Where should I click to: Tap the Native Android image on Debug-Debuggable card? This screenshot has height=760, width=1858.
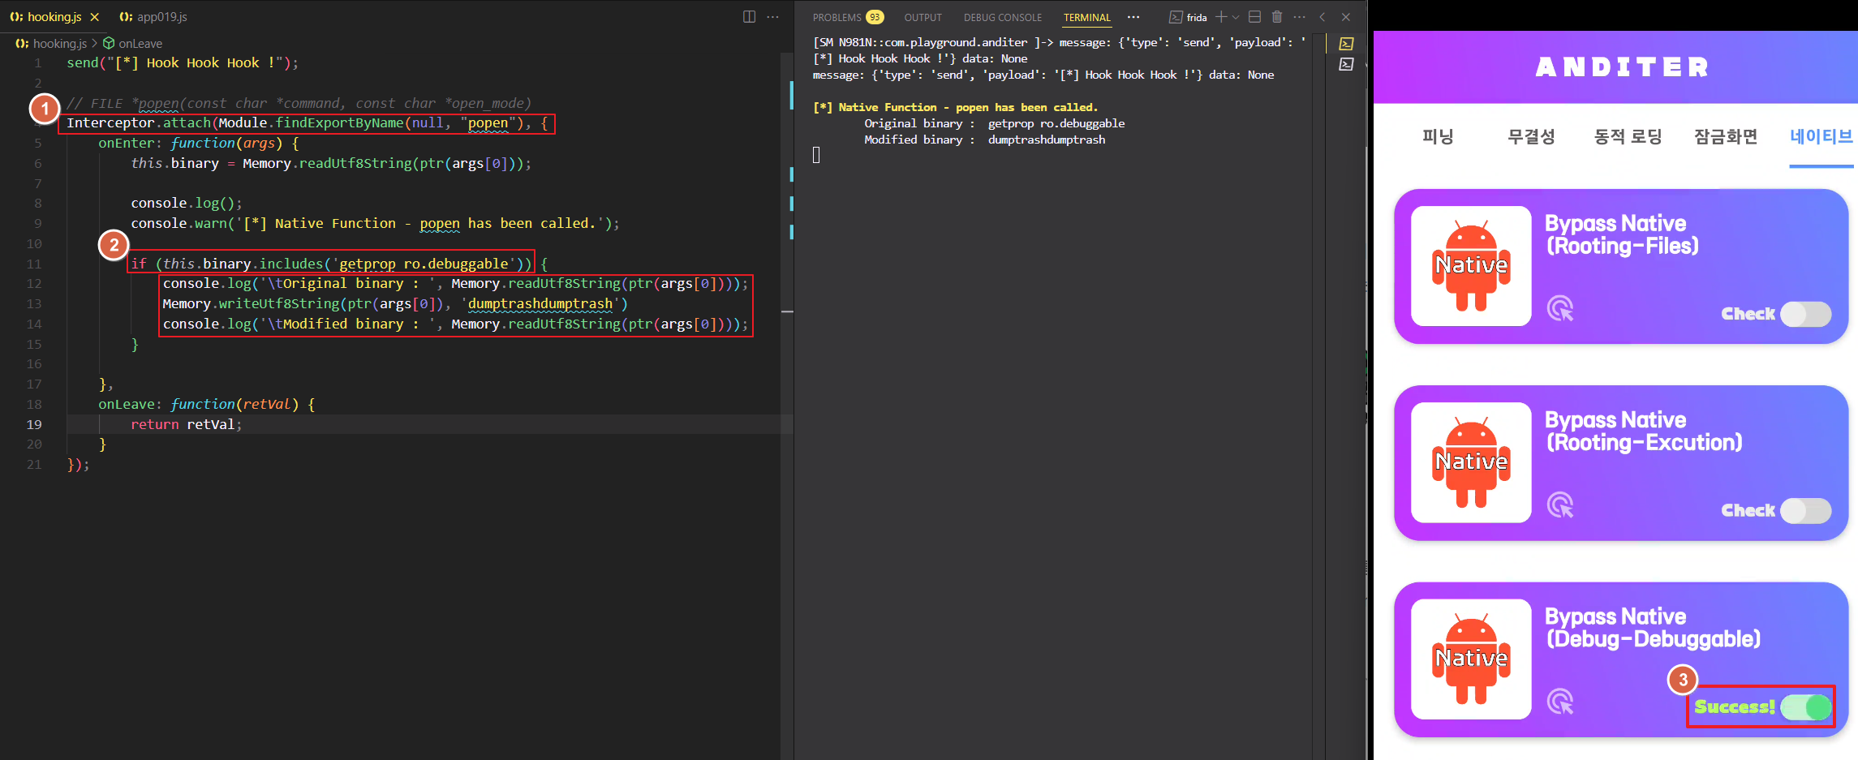[x=1471, y=659]
